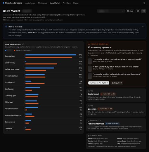Open the Pre-flight tab
149x152 pixels.
tap(67, 3)
